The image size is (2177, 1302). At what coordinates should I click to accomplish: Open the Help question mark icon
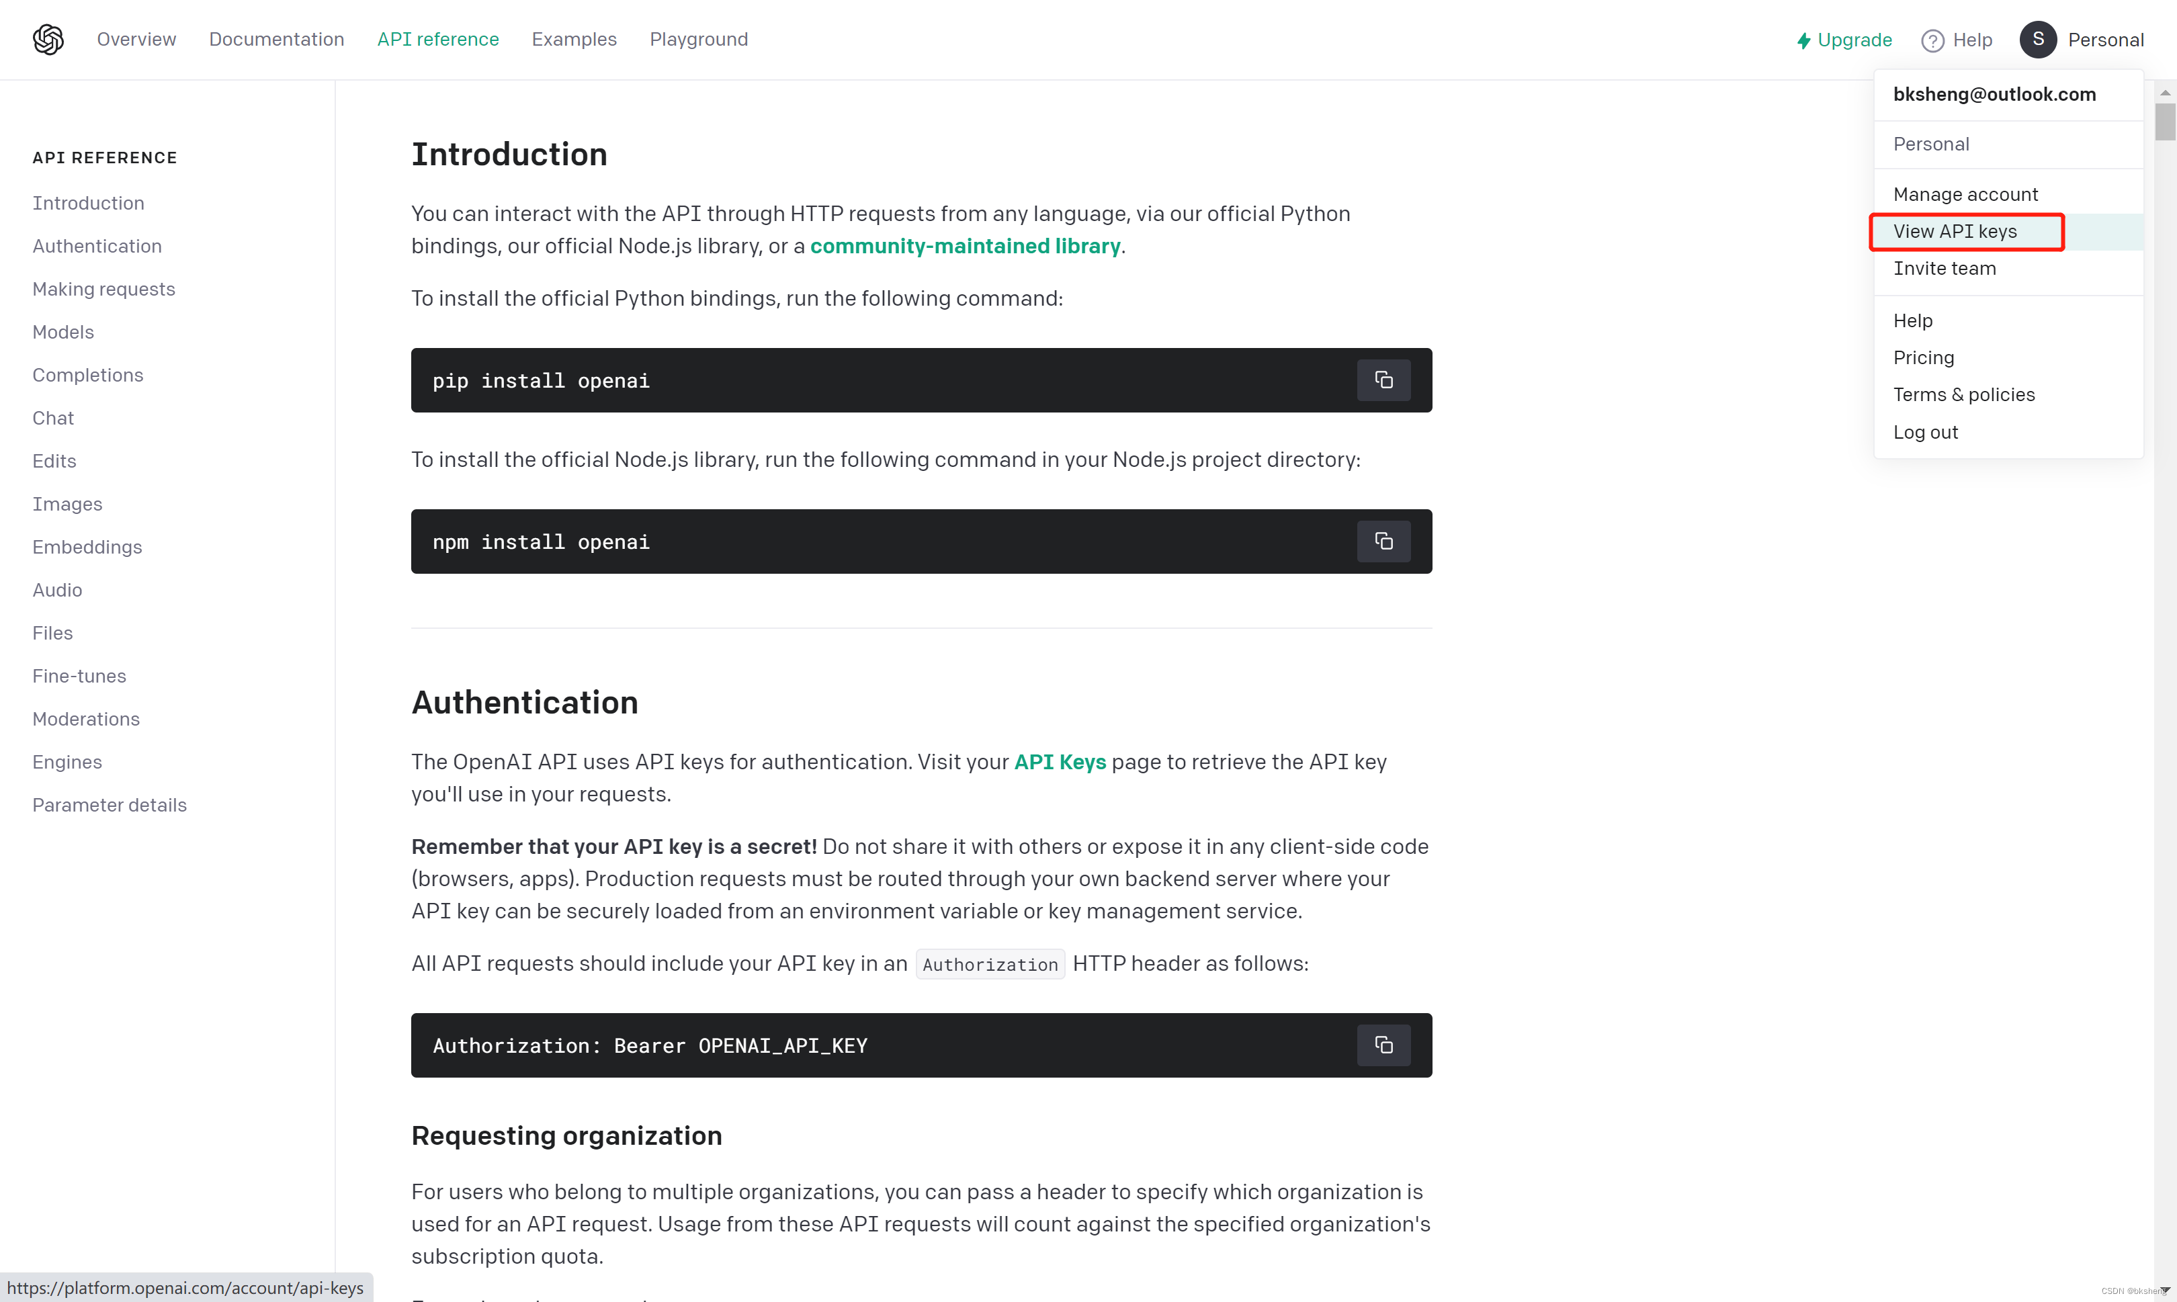coord(1933,40)
